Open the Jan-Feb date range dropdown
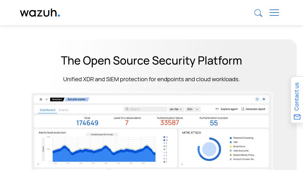The height and width of the screenshot is (170, 303). click(175, 109)
